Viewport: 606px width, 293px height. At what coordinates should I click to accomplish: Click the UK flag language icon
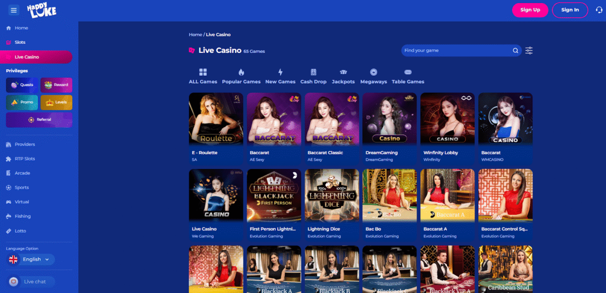tap(14, 259)
